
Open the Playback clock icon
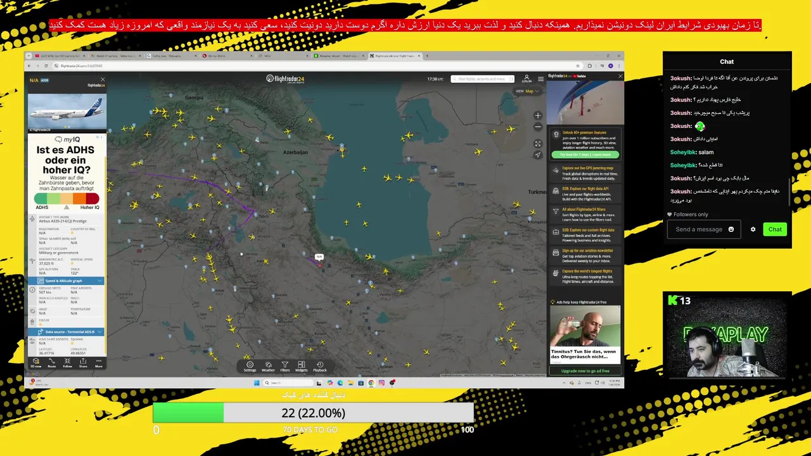click(x=320, y=366)
